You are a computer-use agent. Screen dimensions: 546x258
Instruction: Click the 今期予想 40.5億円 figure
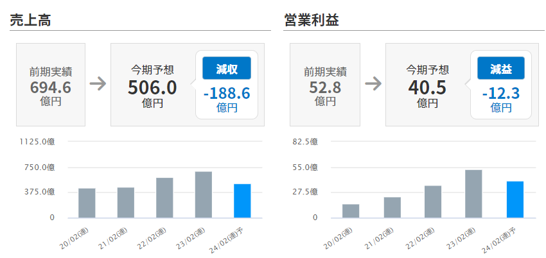point(427,87)
